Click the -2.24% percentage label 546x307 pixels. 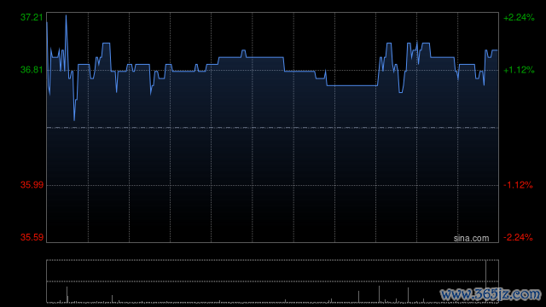518,237
